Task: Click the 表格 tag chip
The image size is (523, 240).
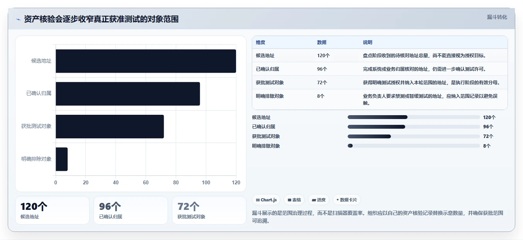Action: (x=294, y=200)
